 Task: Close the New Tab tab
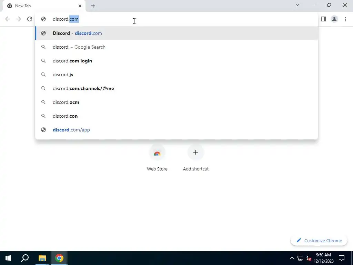click(80, 6)
